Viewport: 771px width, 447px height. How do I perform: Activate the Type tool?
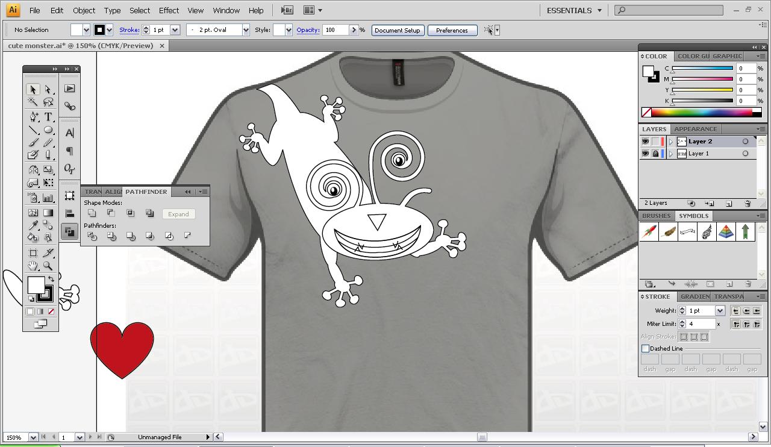(48, 117)
